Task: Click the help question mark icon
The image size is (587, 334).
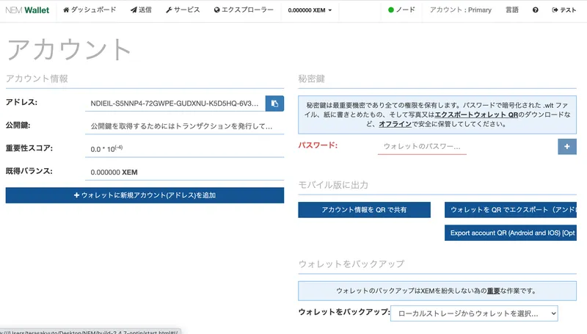Action: coord(536,10)
